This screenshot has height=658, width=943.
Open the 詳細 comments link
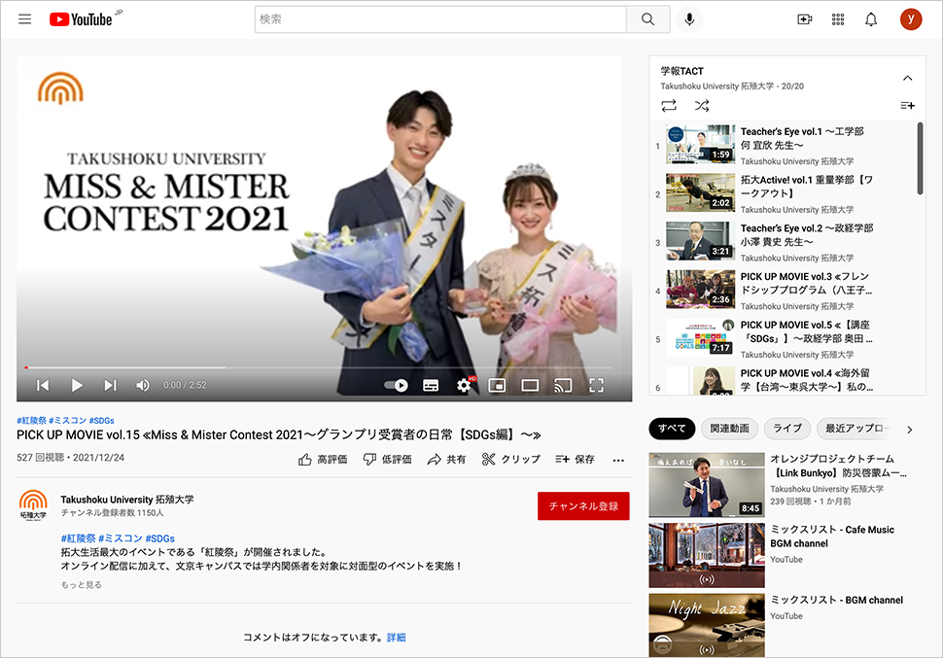(x=396, y=638)
